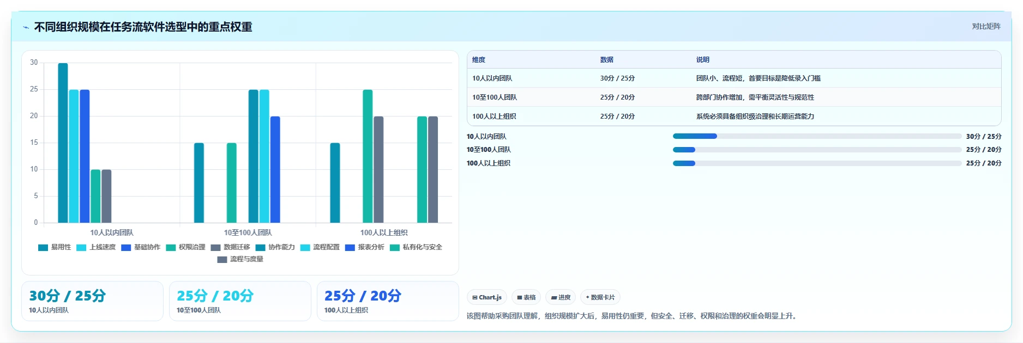Toggle the 报表分析 legend item
This screenshot has height=343, width=1023.
[x=364, y=247]
